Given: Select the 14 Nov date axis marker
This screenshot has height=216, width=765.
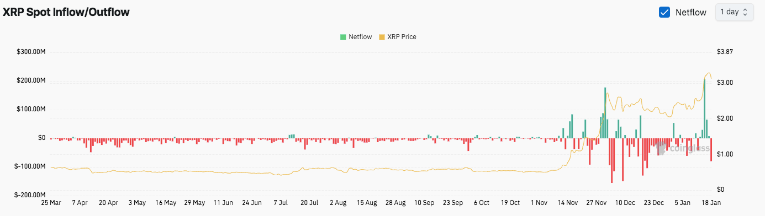Looking at the screenshot, I should pyautogui.click(x=568, y=203).
